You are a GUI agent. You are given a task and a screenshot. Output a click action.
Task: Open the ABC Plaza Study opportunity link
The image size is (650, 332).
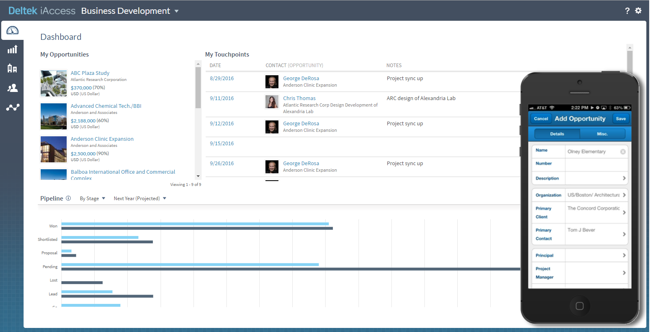[x=90, y=73]
